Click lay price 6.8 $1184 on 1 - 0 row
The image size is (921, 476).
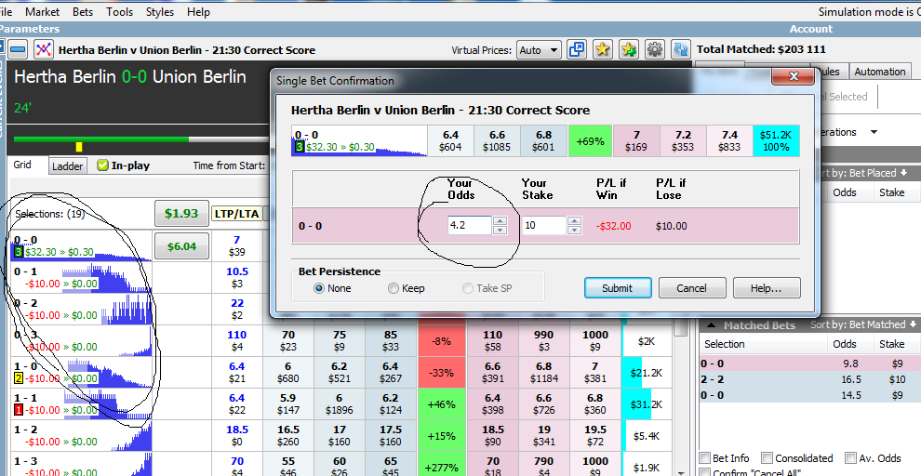pyautogui.click(x=544, y=373)
